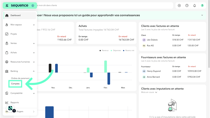The image size is (210, 118).
Task: Expand Ressources humaines submenu chevron
Action: 34,62
